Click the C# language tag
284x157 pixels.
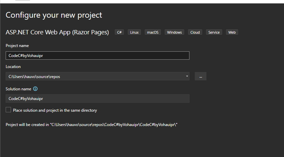[x=120, y=32]
